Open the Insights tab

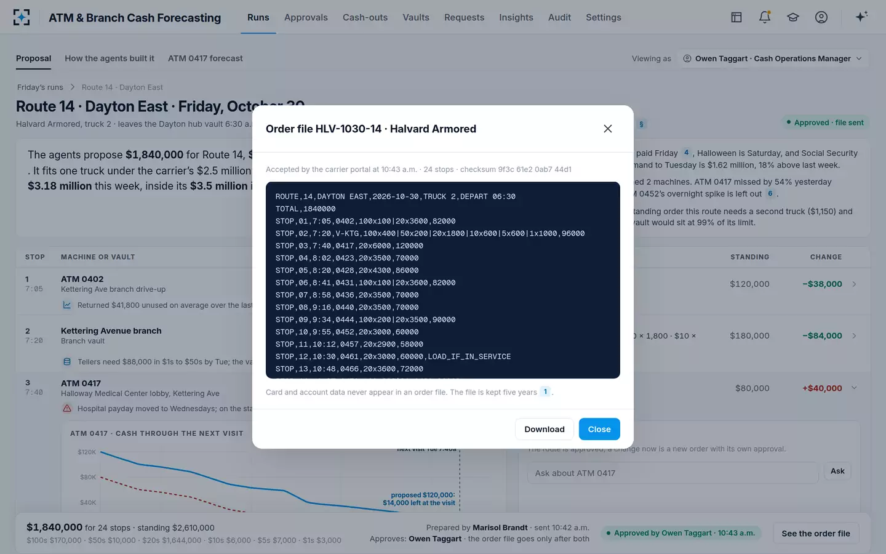tap(516, 17)
